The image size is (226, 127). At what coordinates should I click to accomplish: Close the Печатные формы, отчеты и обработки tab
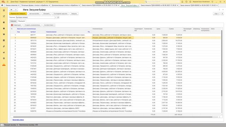[49, 5]
